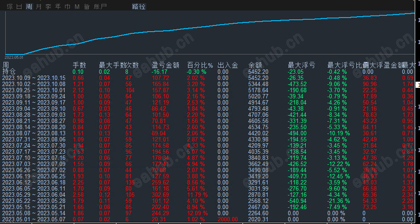This screenshot has width=420, height=224.
Task: Click the -16.17 open position profit value
Action: [x=159, y=72]
